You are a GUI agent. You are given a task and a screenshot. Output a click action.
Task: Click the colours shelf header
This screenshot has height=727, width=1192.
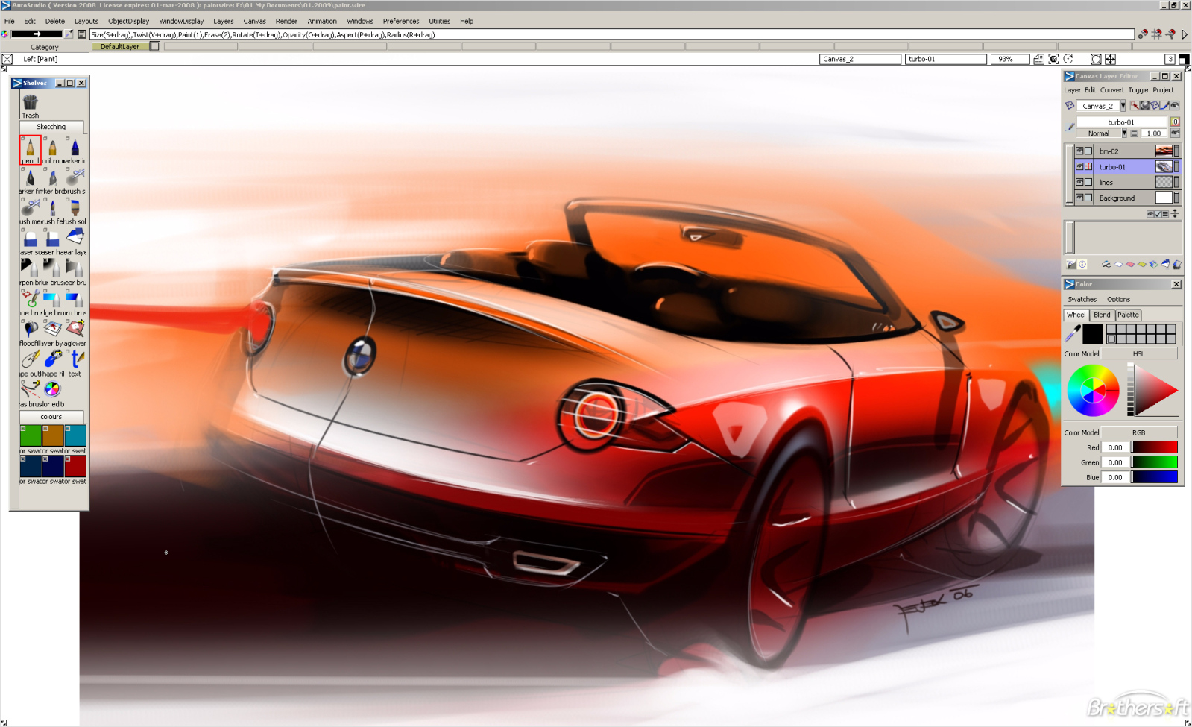pos(51,417)
